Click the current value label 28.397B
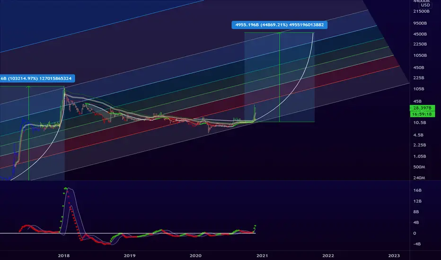Viewport: 441px width, 260px height. [x=422, y=108]
